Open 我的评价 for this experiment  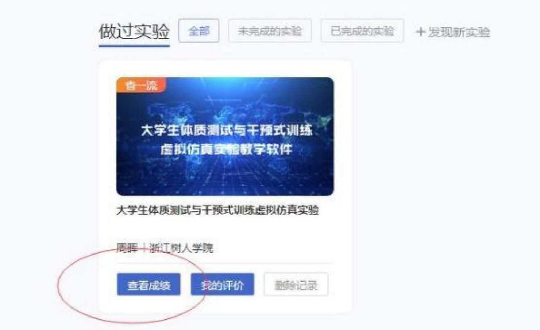(222, 284)
